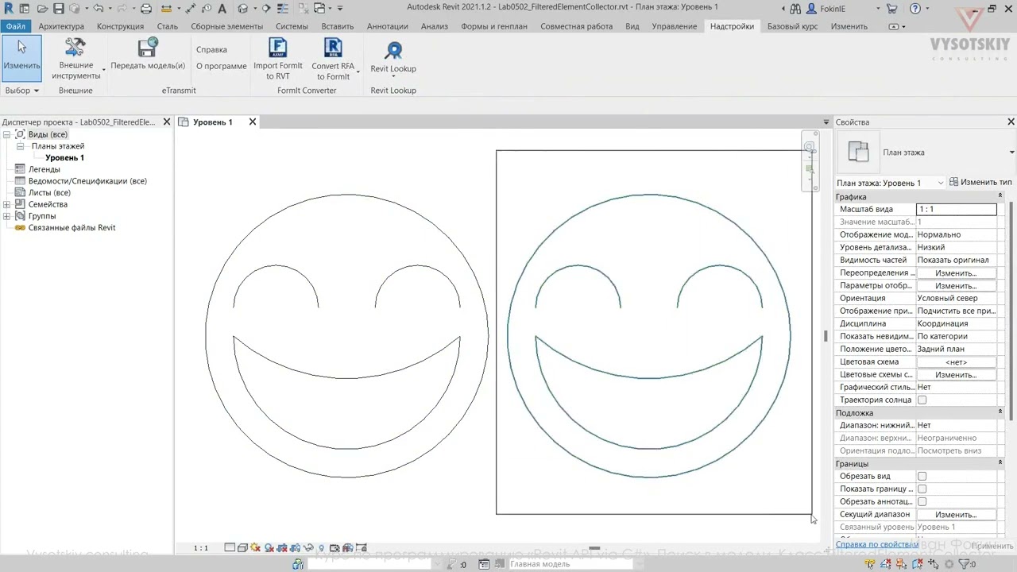Collapse the Extents section in Properties
This screenshot has height=572, width=1017.
point(1000,463)
